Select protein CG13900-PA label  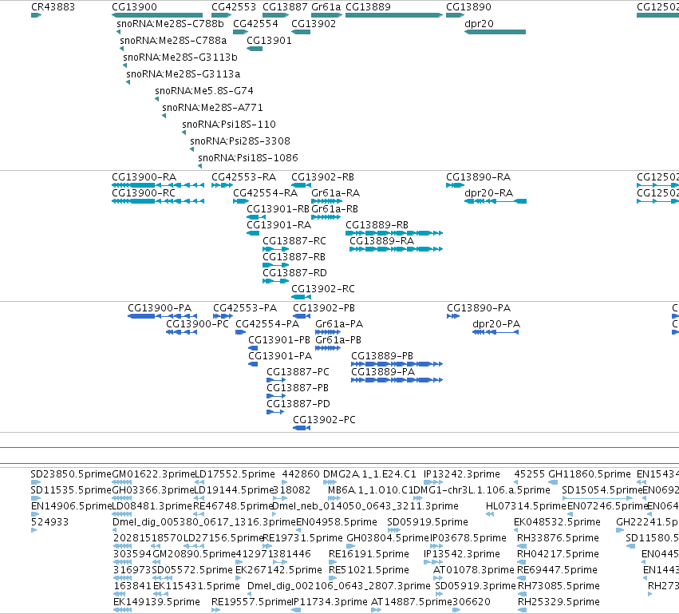(160, 308)
